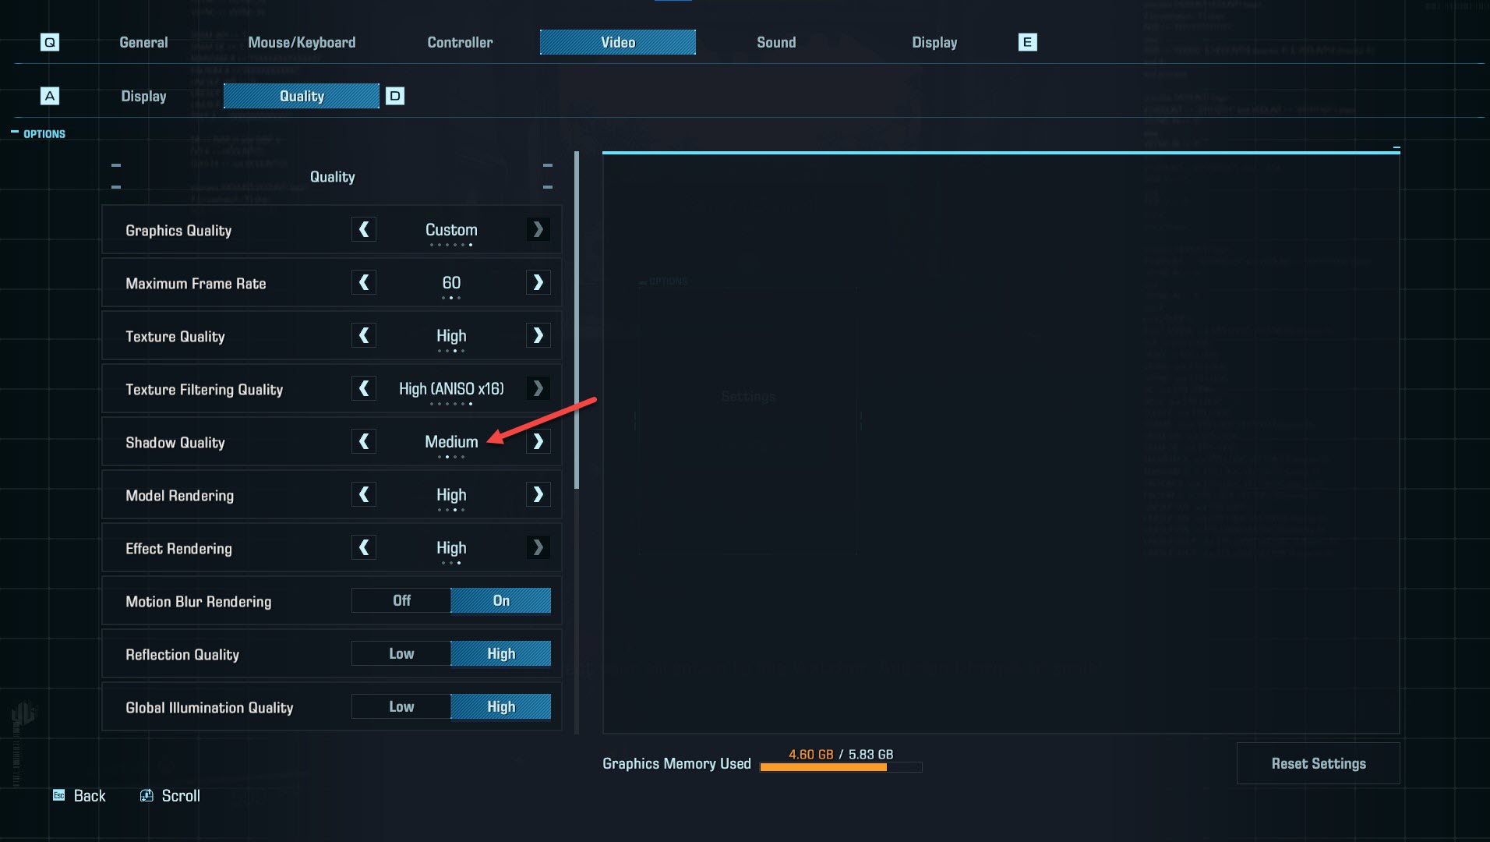Open the General settings tab
Viewport: 1490px width, 842px height.
143,42
